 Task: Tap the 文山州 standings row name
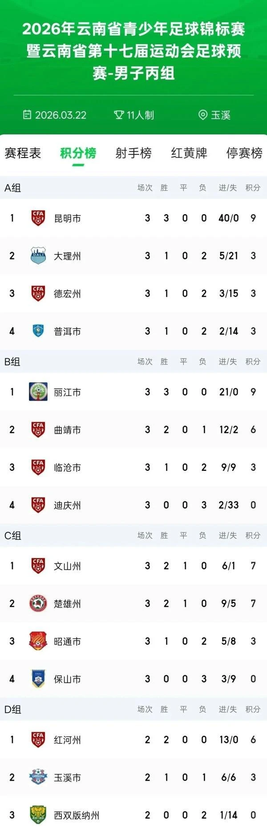point(68,566)
